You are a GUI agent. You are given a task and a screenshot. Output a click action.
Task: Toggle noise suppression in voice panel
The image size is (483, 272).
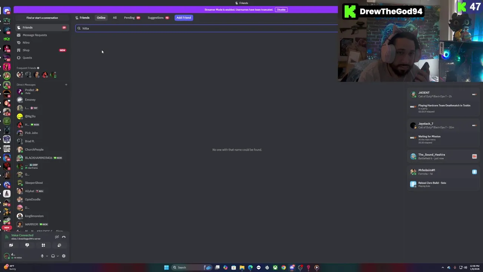pyautogui.click(x=57, y=237)
